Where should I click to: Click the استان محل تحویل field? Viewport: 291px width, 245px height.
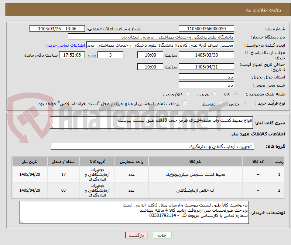(206, 77)
